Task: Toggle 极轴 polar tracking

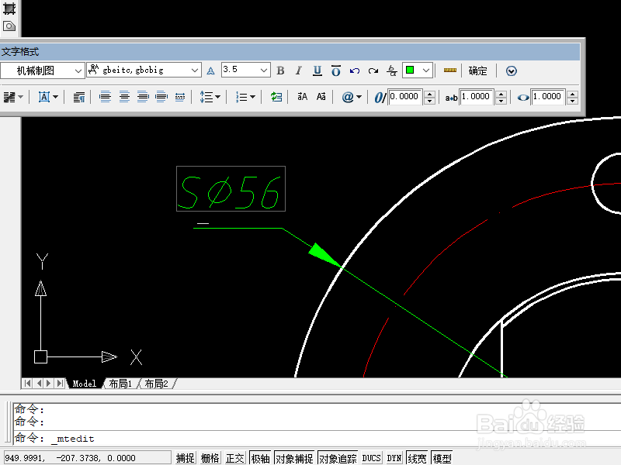Action: pyautogui.click(x=260, y=458)
